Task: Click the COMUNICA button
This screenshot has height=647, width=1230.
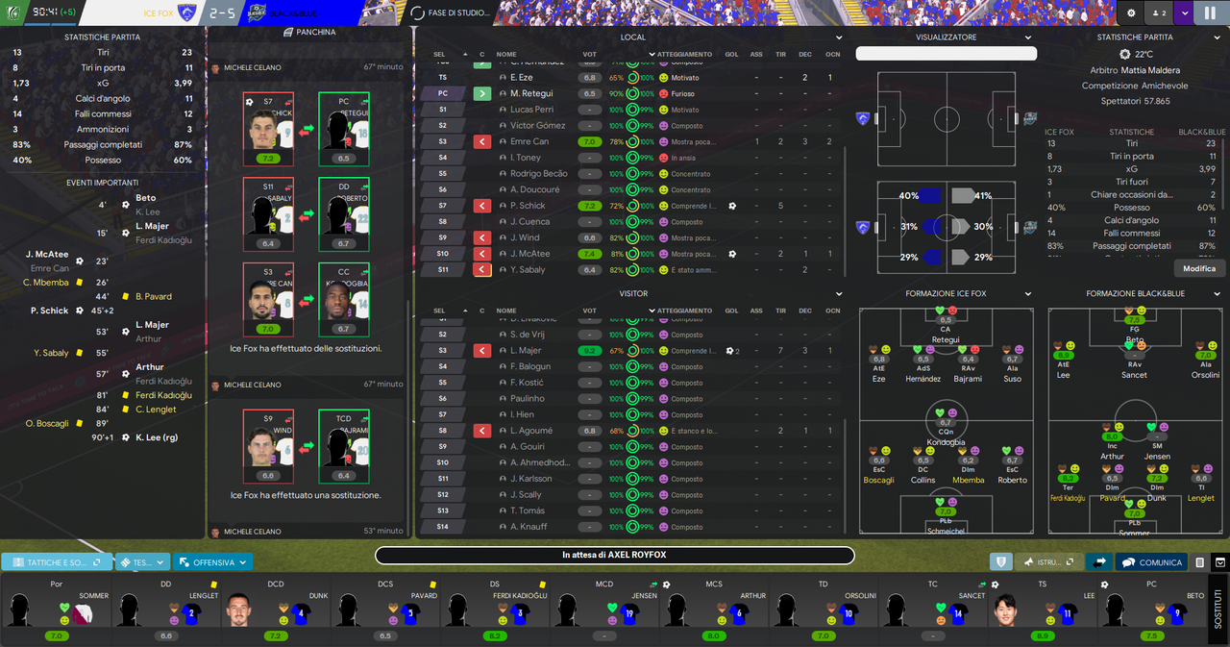Action: [x=1152, y=562]
